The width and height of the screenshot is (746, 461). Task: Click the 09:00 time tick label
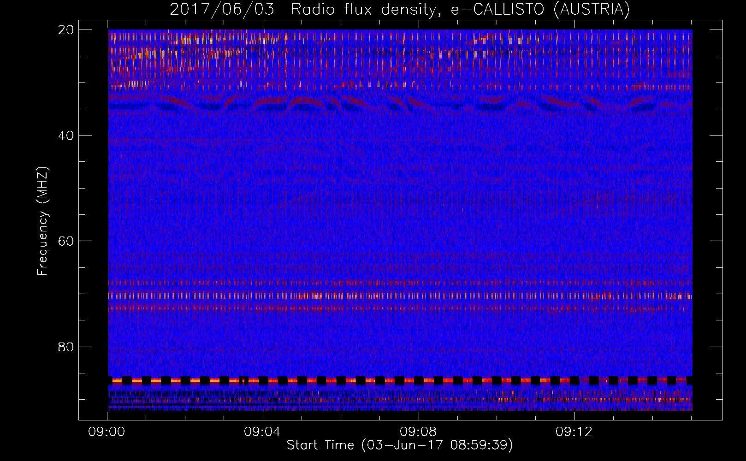(107, 432)
